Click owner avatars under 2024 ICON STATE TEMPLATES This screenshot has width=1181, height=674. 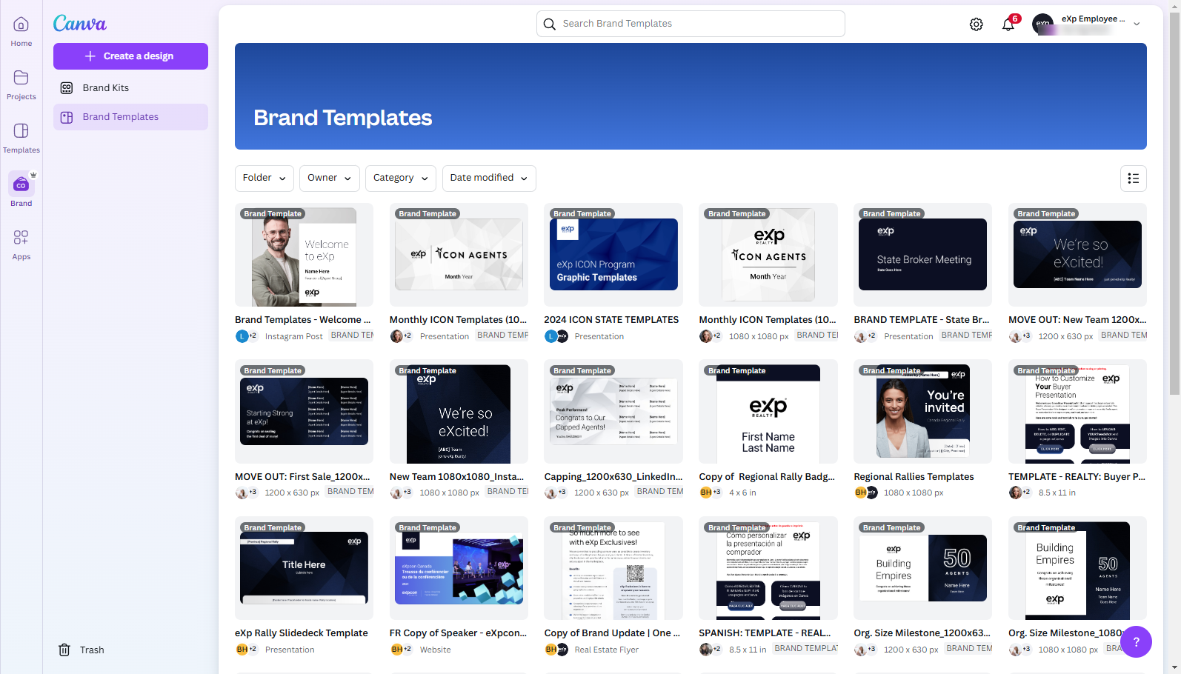tap(556, 336)
